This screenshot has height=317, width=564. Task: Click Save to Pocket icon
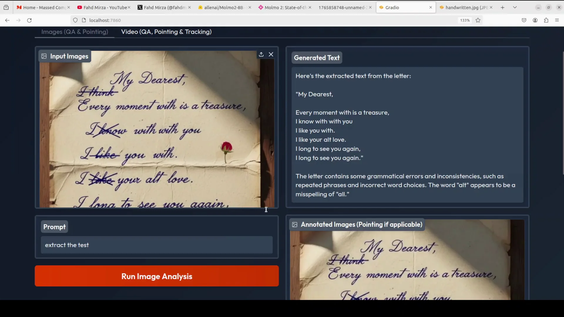(524, 20)
